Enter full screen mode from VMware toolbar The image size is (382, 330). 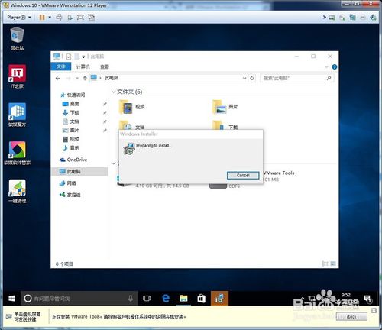(80, 18)
